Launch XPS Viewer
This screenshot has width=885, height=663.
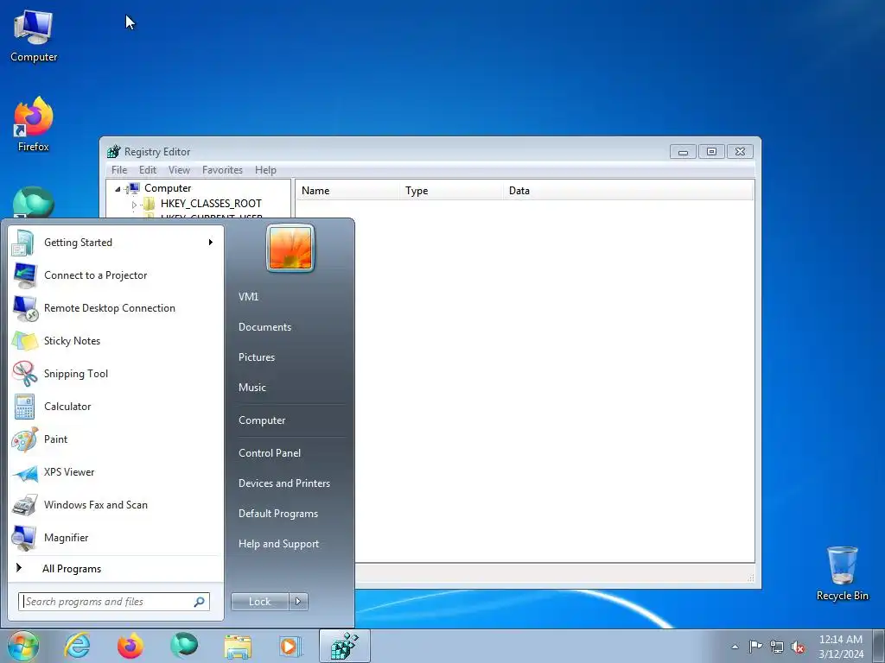pyautogui.click(x=115, y=472)
